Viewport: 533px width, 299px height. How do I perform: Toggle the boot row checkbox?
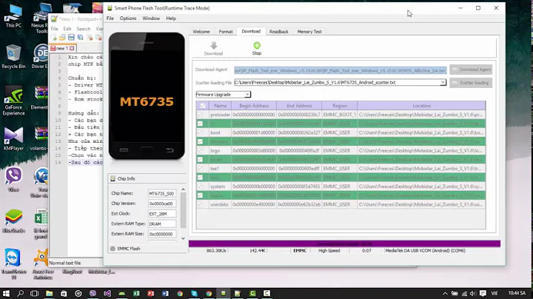point(200,132)
